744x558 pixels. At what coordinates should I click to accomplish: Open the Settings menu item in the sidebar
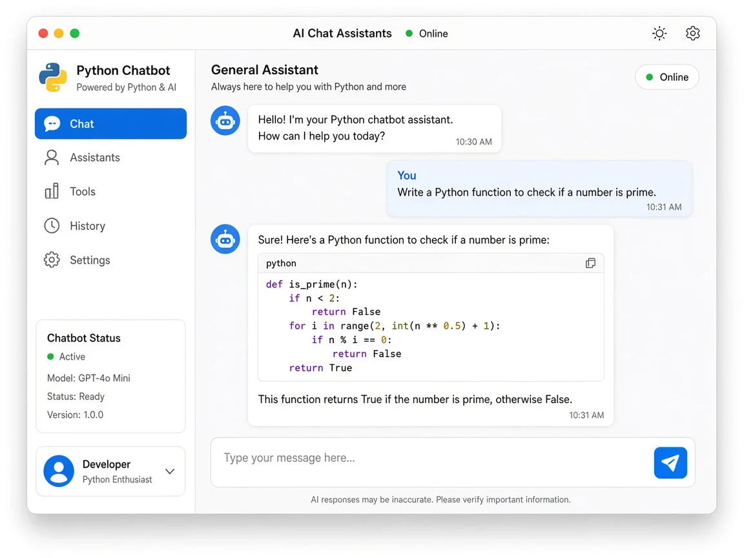click(110, 260)
